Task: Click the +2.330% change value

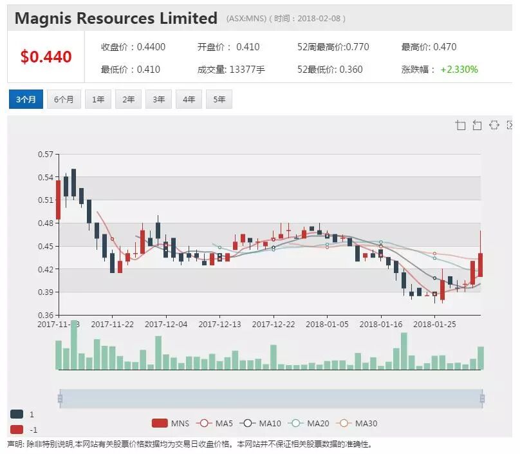Action: click(459, 70)
